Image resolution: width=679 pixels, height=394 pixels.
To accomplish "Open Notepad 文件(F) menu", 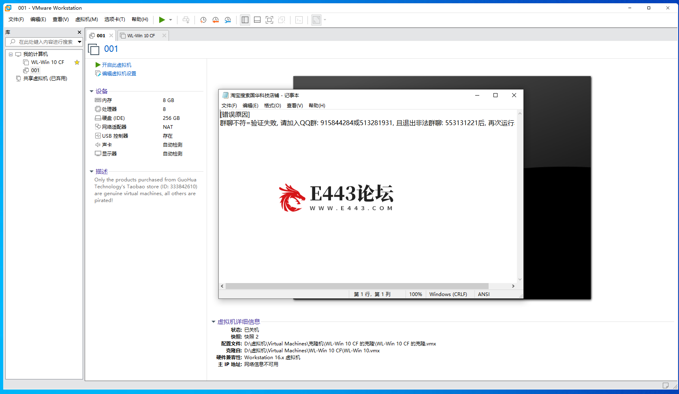I will click(229, 106).
